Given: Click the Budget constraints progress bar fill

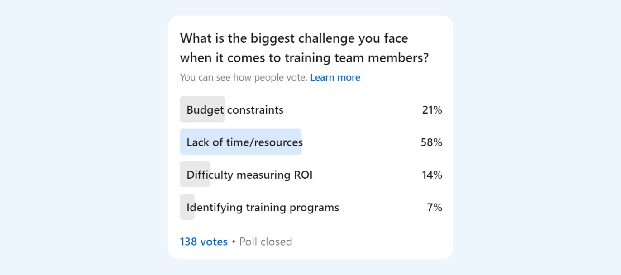Looking at the screenshot, I should [202, 109].
